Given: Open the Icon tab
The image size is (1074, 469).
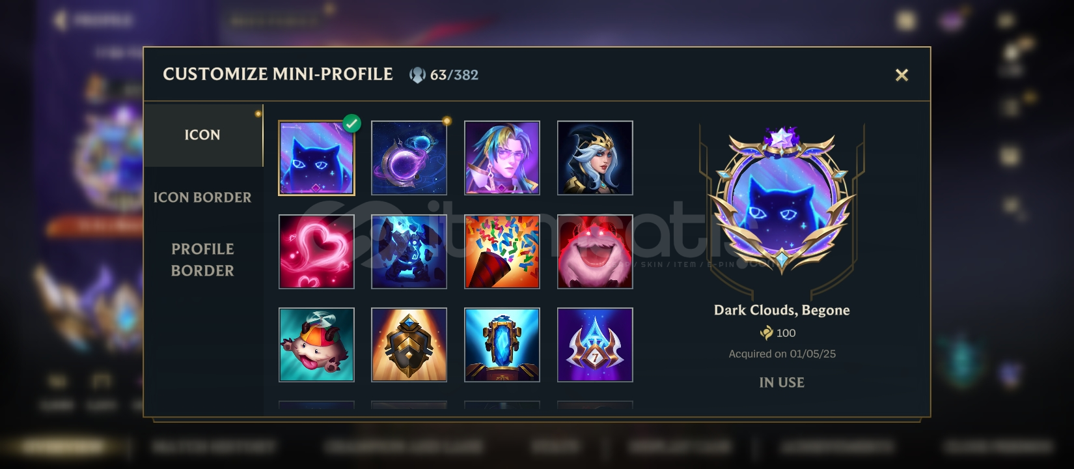Looking at the screenshot, I should (x=203, y=135).
